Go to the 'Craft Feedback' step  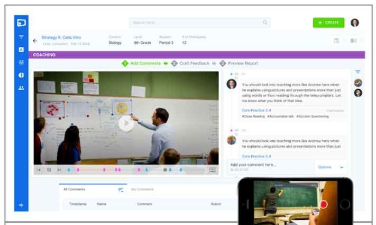point(190,63)
